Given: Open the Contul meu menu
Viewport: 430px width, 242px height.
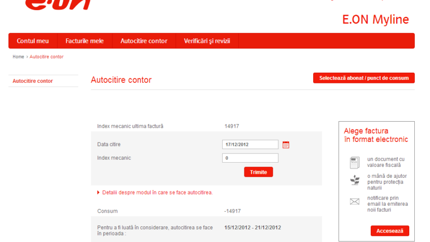Looking at the screenshot, I should (33, 41).
